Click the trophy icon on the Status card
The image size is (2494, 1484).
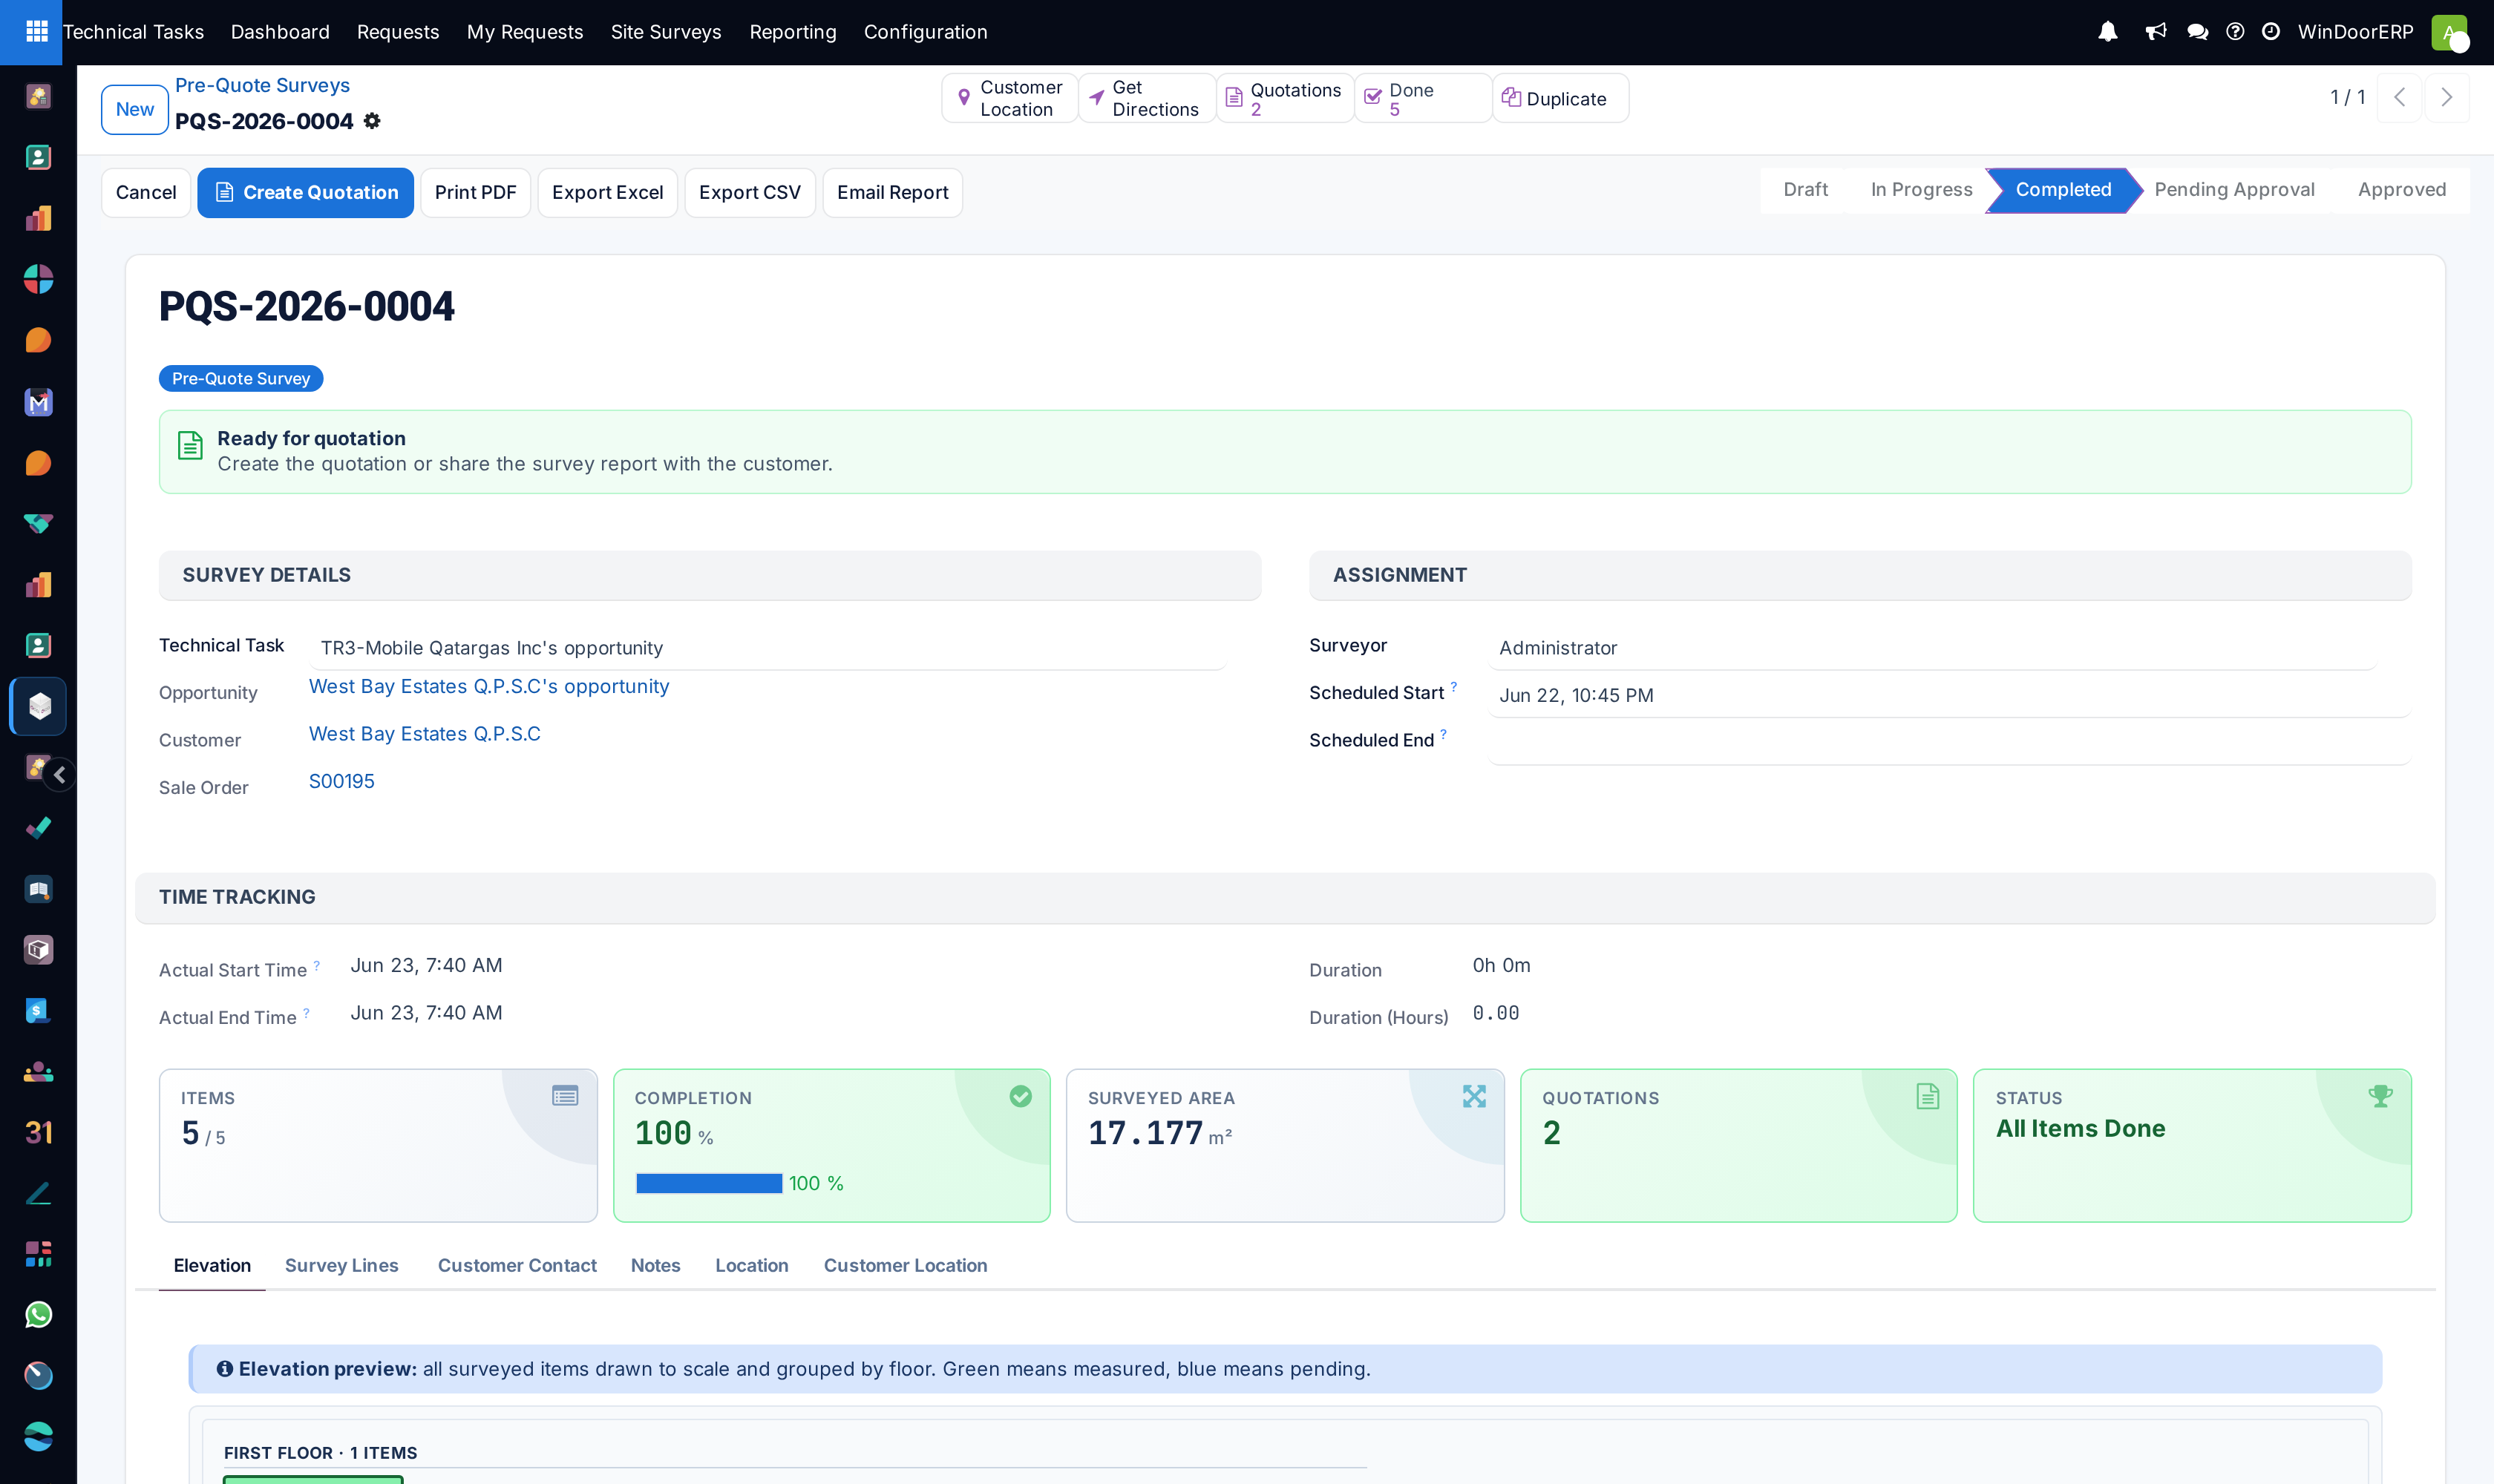tap(2381, 1096)
